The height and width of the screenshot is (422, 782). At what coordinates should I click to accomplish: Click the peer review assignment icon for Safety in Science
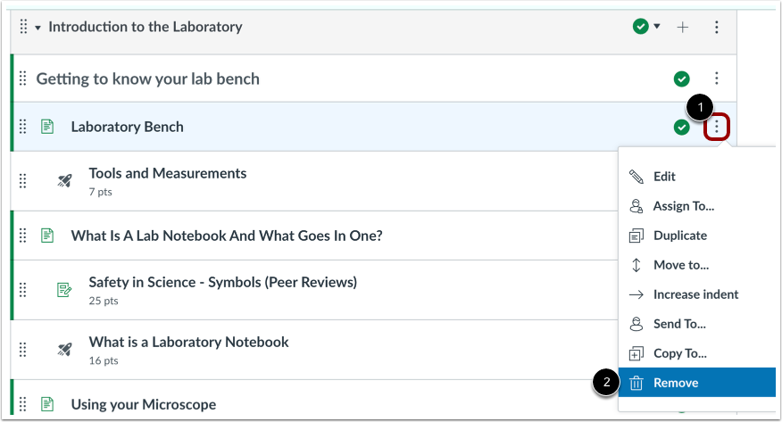pos(64,289)
